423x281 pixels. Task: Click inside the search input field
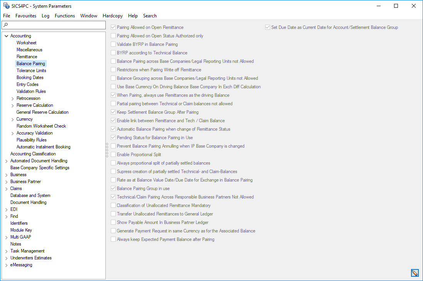[54, 25]
